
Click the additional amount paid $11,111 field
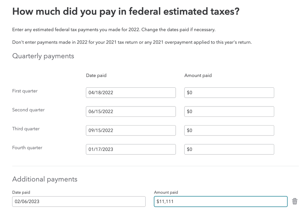(221, 202)
